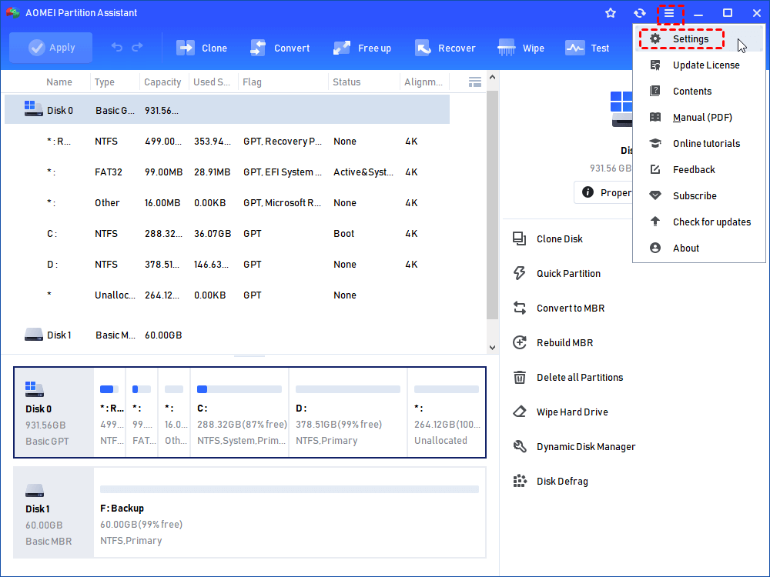770x577 pixels.
Task: Select the 16.0 Other block in disk map
Action: 174,412
